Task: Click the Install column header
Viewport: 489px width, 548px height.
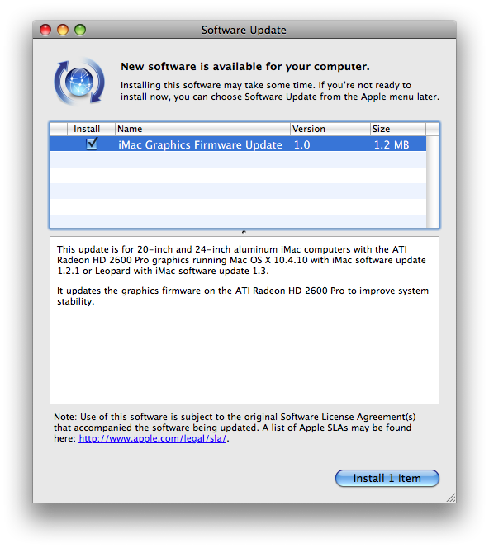Action: [x=91, y=129]
